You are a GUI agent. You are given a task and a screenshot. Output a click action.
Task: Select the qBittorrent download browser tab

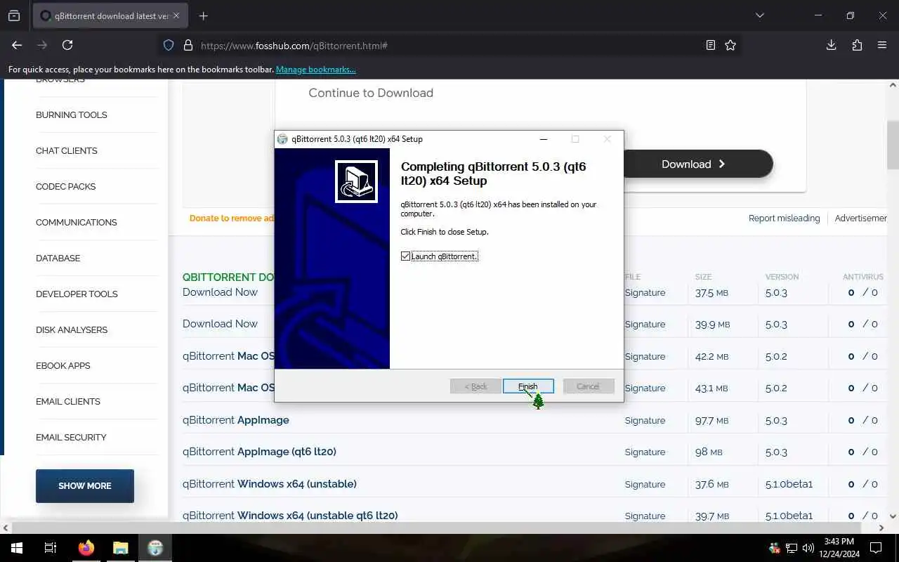[110, 15]
